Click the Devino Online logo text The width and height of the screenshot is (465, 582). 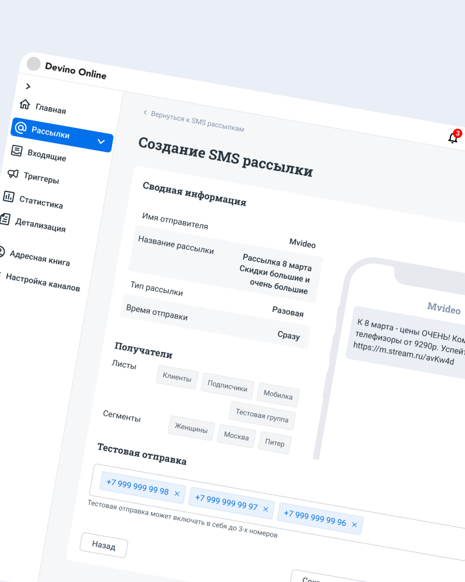tap(76, 70)
